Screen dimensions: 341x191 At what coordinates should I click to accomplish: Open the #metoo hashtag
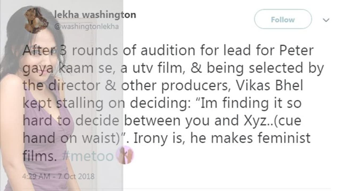pyautogui.click(x=88, y=156)
